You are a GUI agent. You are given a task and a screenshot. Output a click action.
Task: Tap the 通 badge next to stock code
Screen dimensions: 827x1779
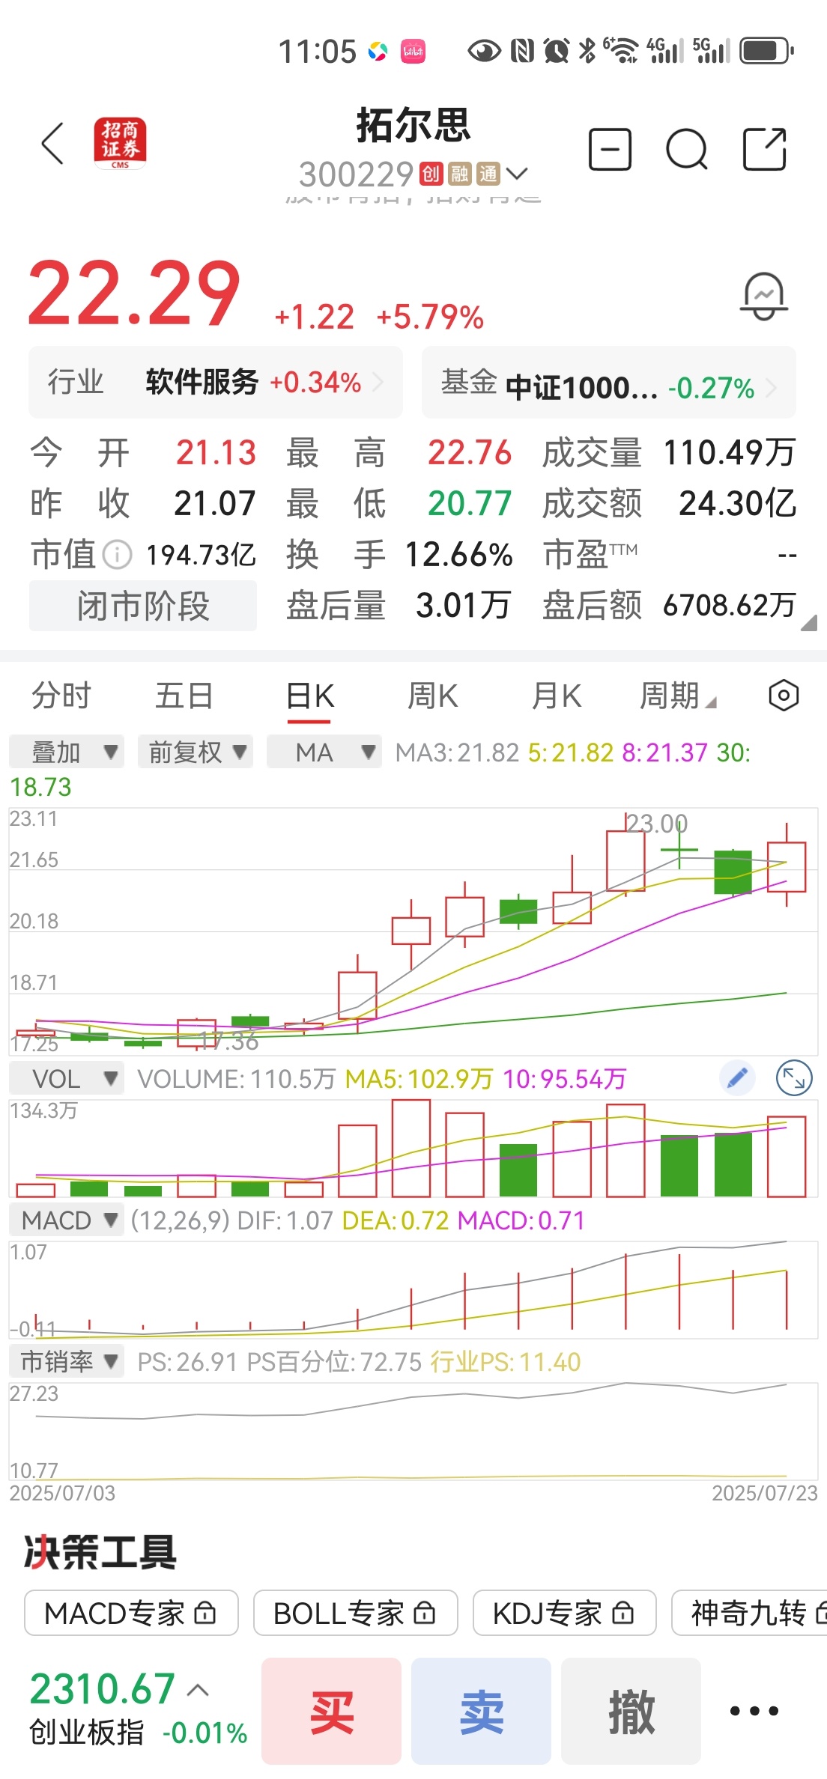488,174
